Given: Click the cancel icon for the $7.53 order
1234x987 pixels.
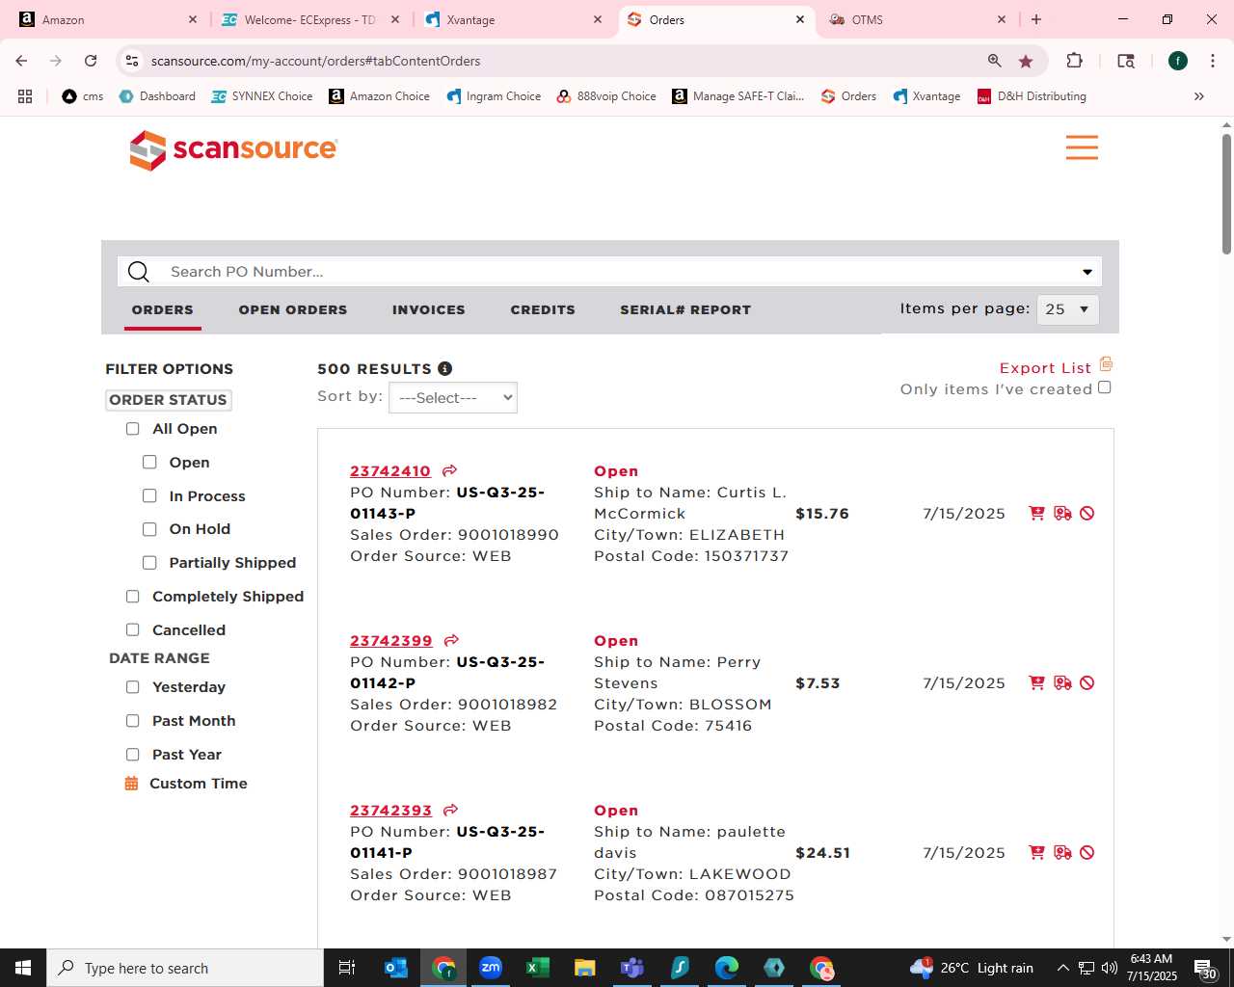Looking at the screenshot, I should coord(1087,683).
